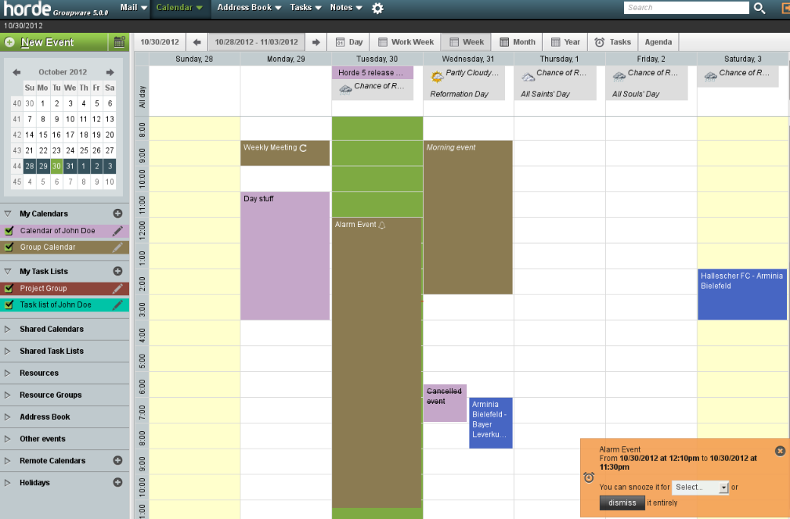Select week 42 in the mini calendar
Viewport: 790px width, 519px height.
pyautogui.click(x=16, y=135)
